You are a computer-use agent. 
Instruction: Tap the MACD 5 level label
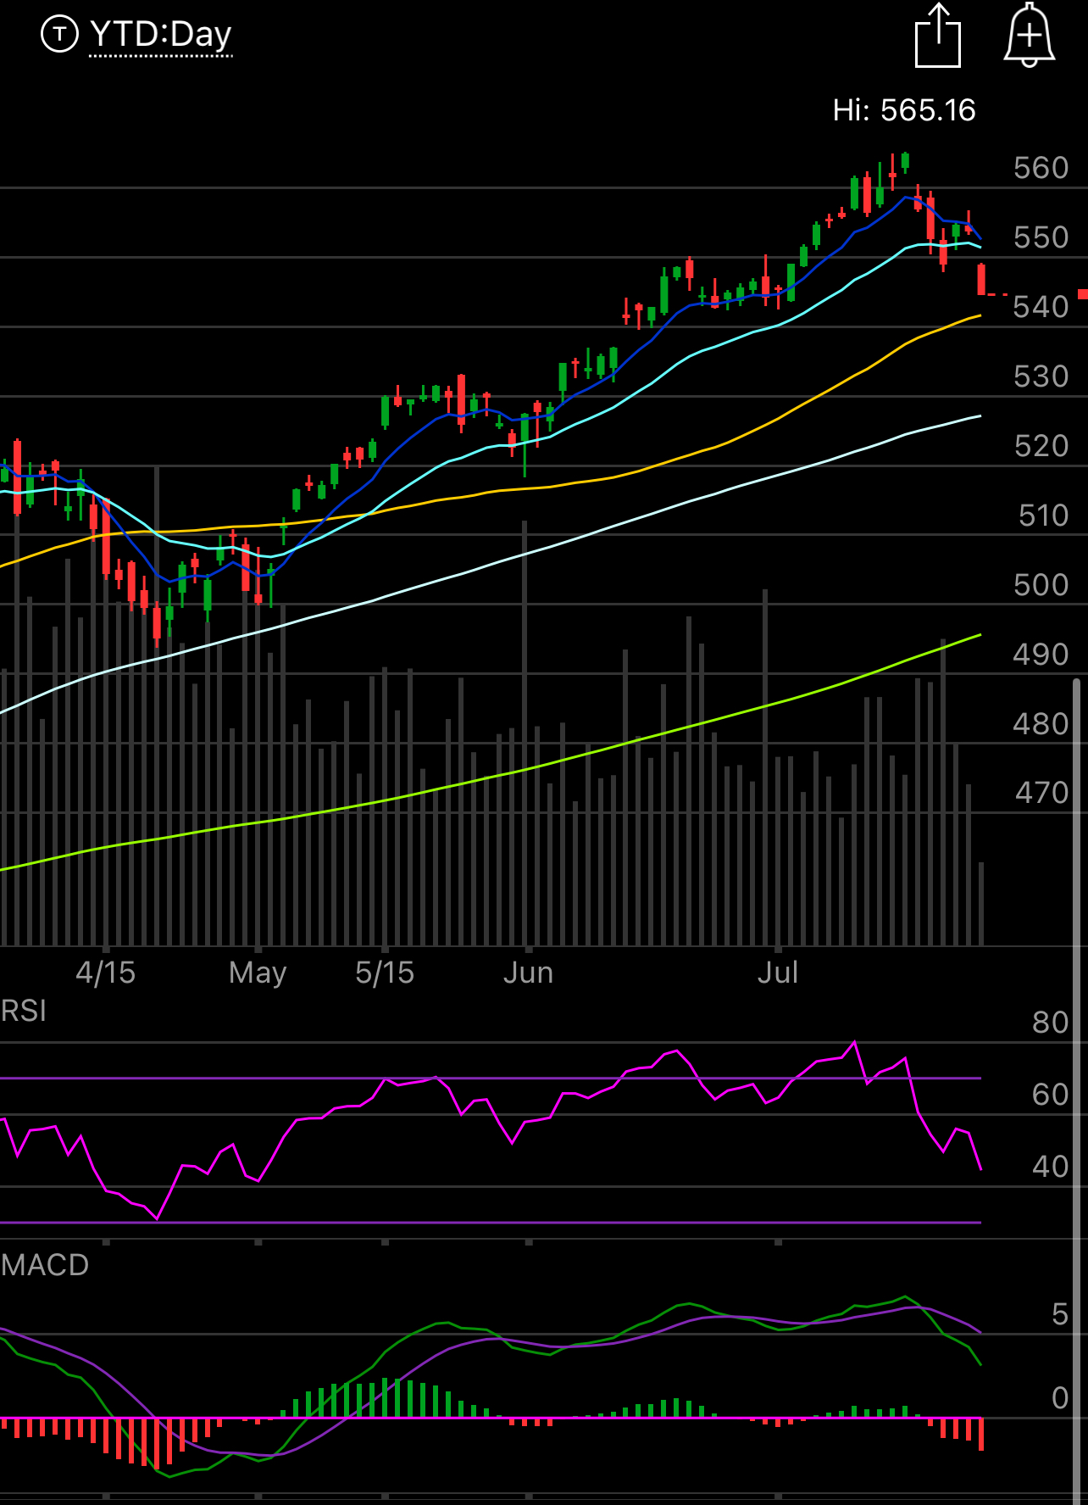(1060, 1314)
